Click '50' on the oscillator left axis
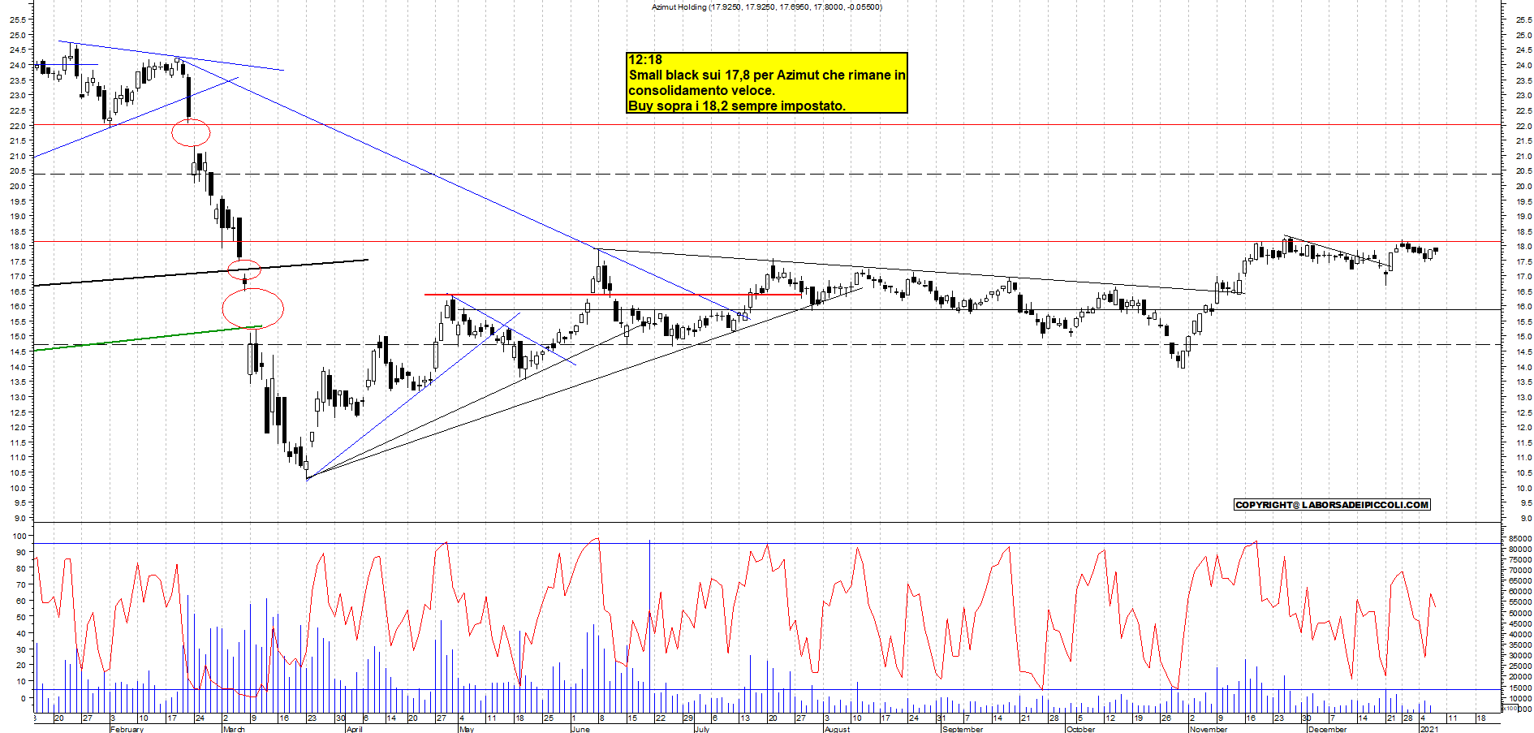 point(20,618)
